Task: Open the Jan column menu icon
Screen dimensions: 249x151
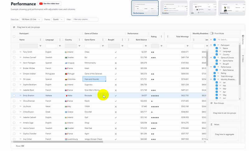Action: tap(194, 40)
